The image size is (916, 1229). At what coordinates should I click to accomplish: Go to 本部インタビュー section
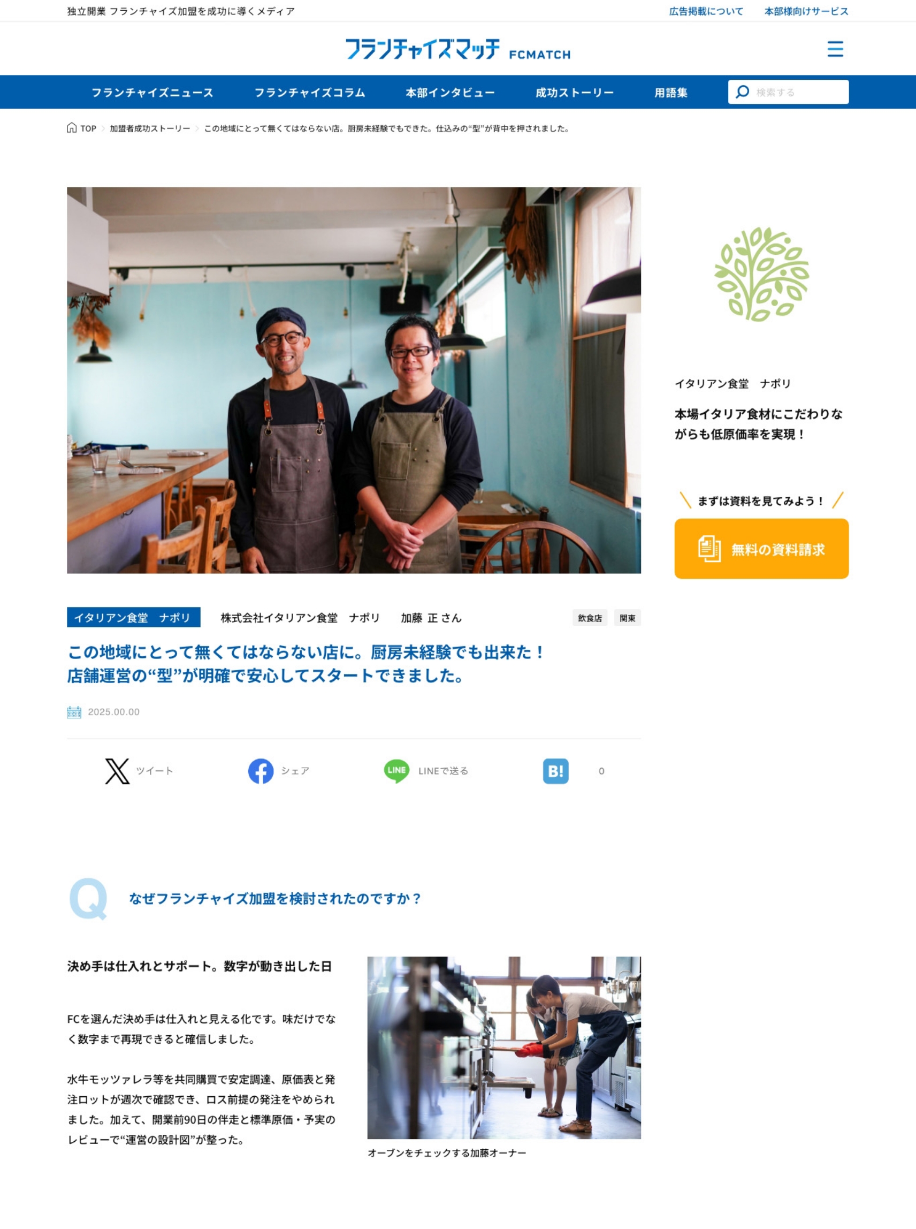pos(450,93)
